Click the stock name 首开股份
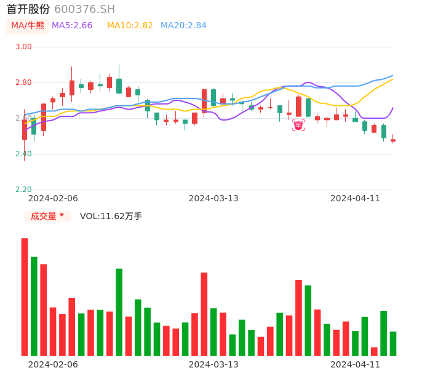Image resolution: width=422 pixels, height=373 pixels. coord(28,9)
